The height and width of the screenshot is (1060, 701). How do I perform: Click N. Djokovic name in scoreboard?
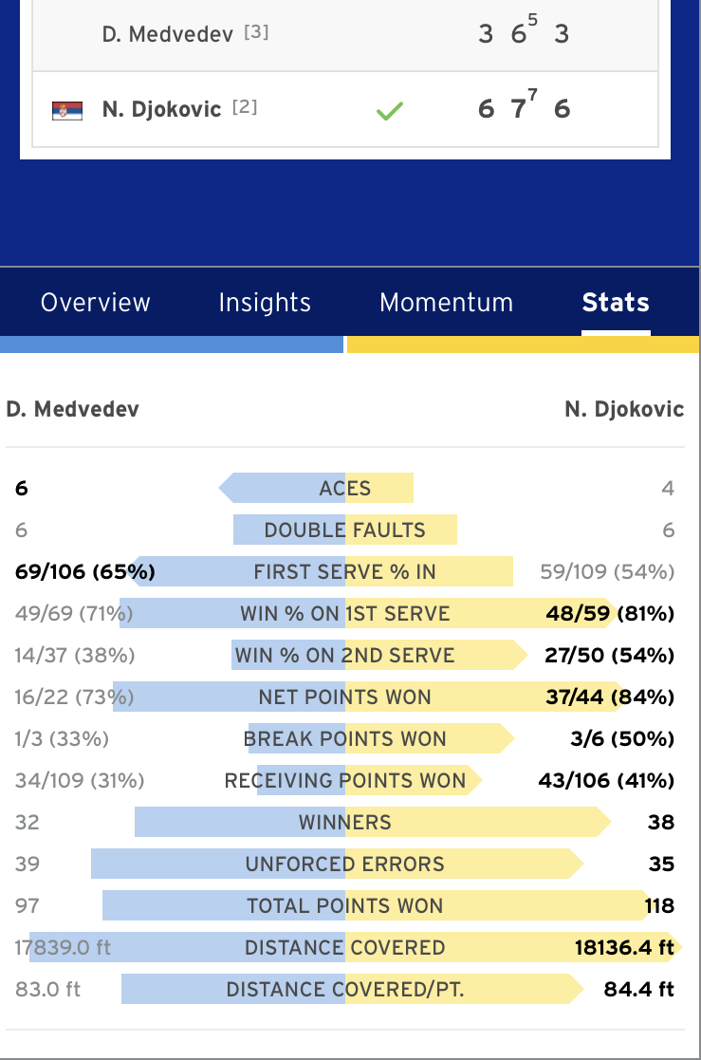[161, 109]
